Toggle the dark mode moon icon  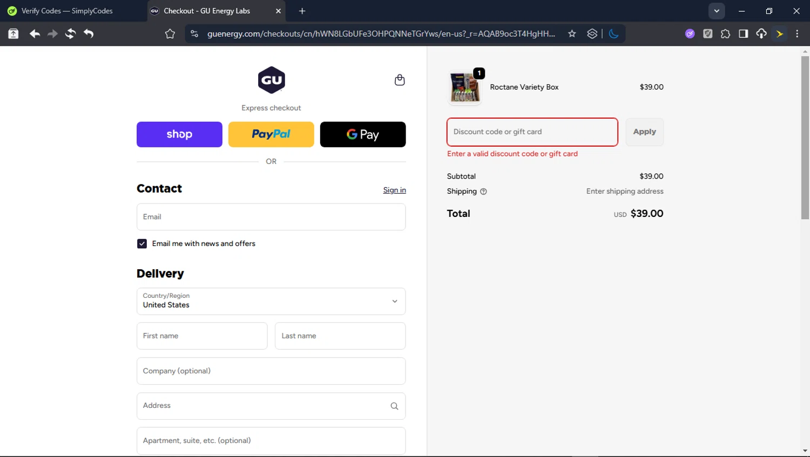613,33
